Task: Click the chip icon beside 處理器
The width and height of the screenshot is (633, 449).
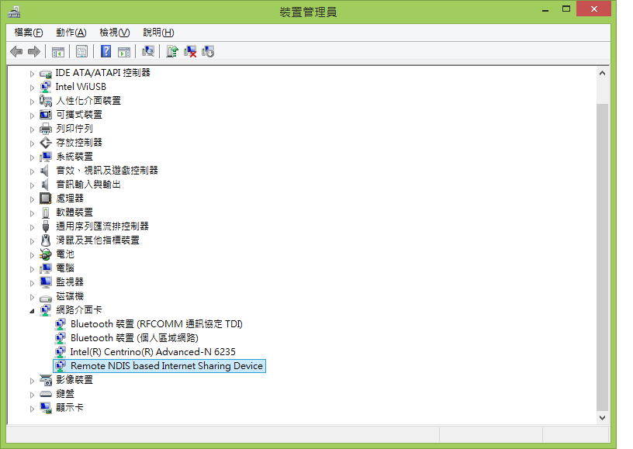Action: tap(45, 199)
